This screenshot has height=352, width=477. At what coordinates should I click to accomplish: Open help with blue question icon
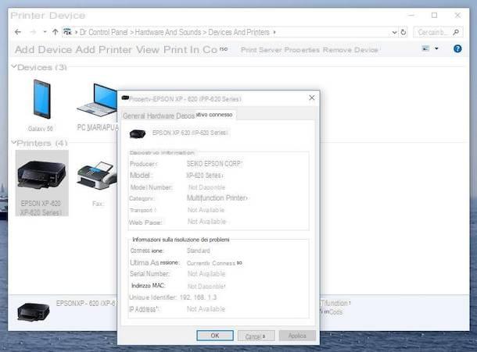click(x=457, y=48)
